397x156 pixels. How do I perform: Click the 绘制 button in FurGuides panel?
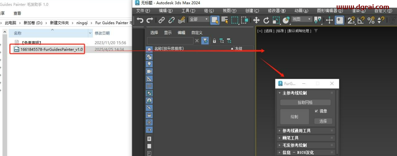[294, 117]
